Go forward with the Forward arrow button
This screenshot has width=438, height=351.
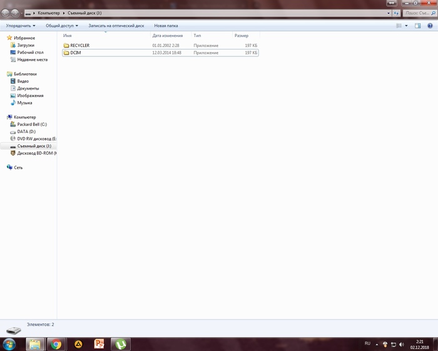tap(15, 13)
